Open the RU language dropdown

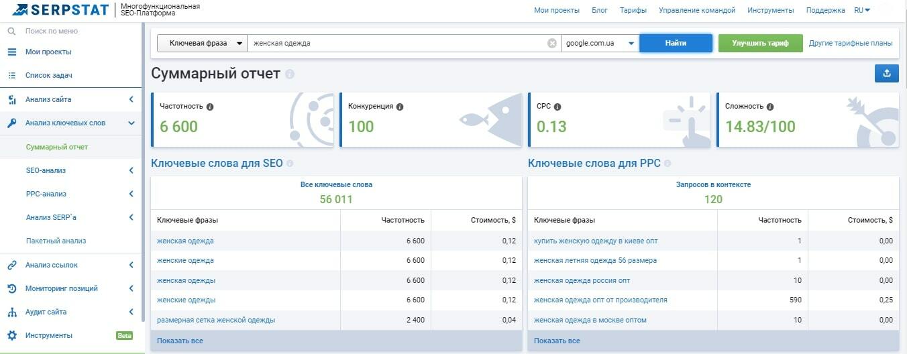(x=862, y=10)
